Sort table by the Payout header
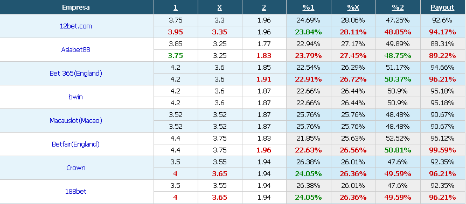466x204 pixels. tap(442, 8)
